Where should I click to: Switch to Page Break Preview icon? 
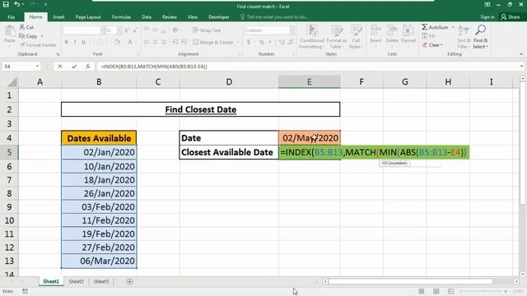tap(450, 291)
